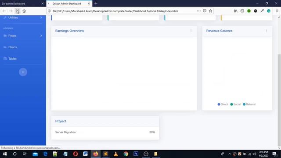This screenshot has height=158, width=281.
Task: Open Revenue Sources options dropdown
Action: click(267, 31)
